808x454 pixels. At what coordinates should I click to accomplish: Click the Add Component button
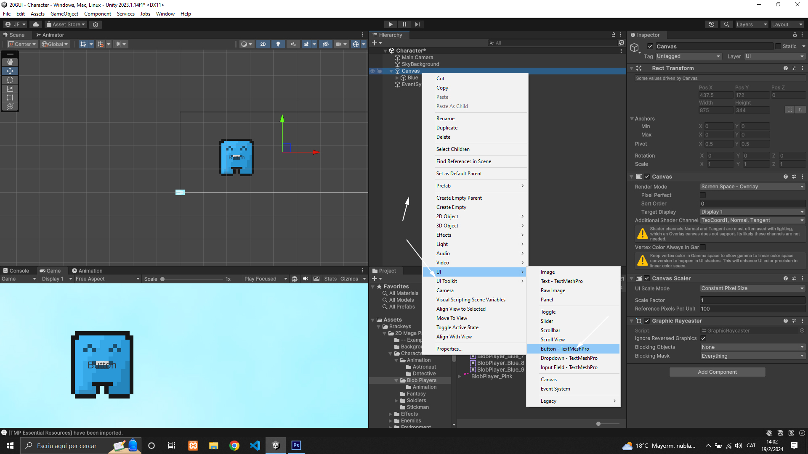pos(717,372)
